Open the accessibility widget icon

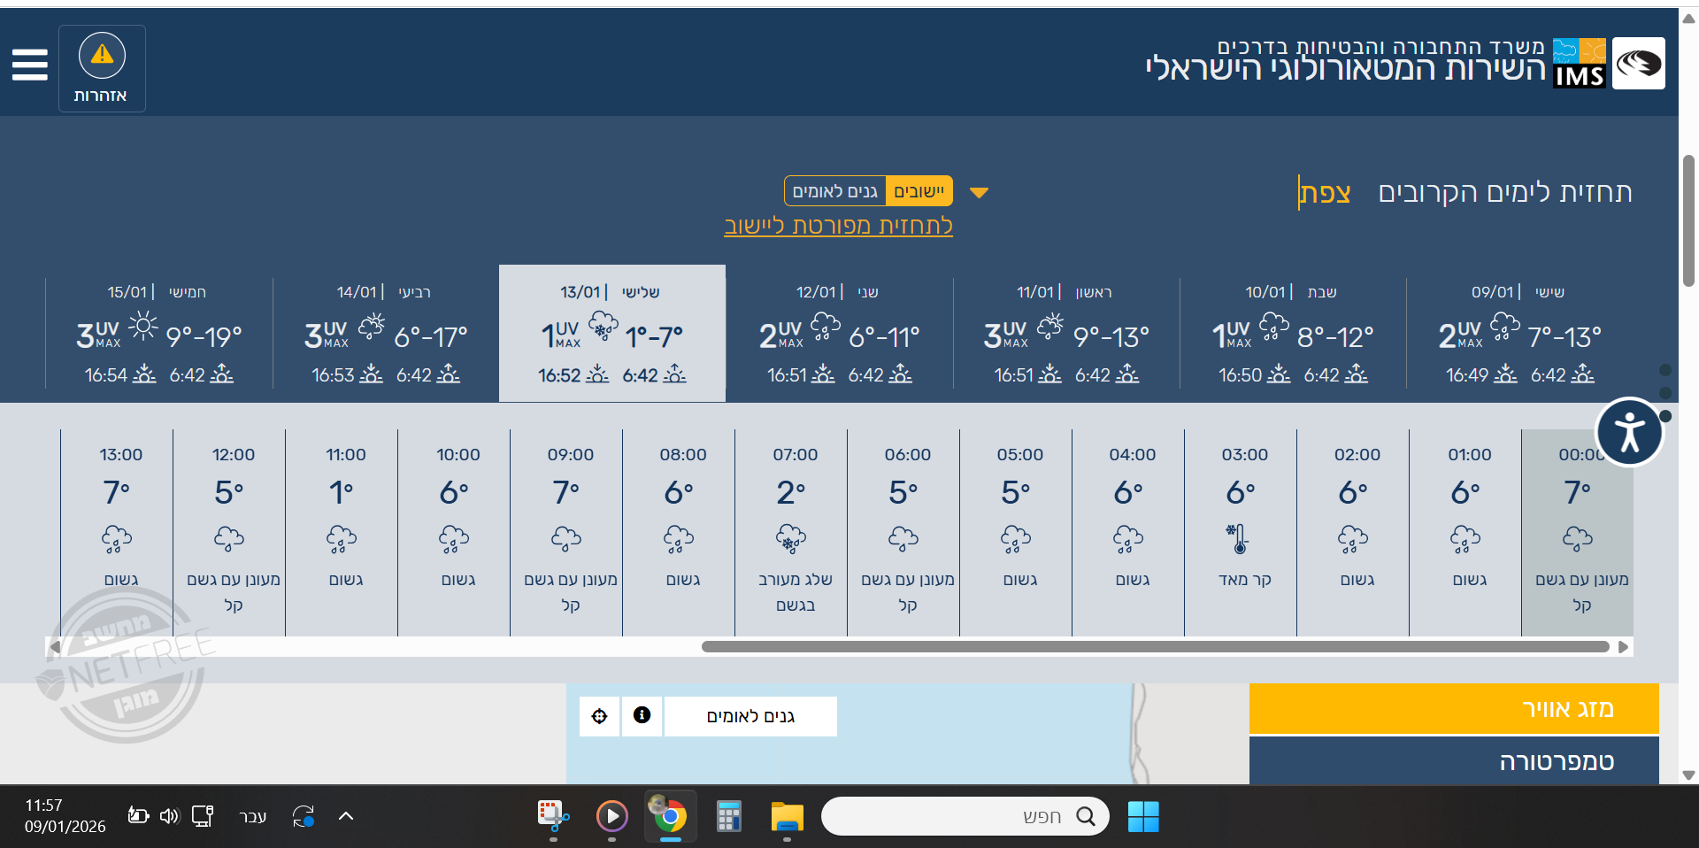pos(1629,432)
